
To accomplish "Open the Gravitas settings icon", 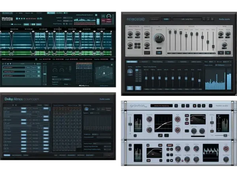I will 211,106.
